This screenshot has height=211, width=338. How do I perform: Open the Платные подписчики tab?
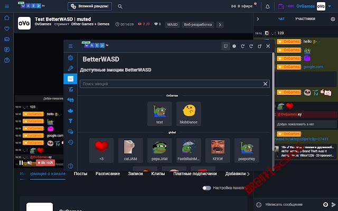point(195,174)
